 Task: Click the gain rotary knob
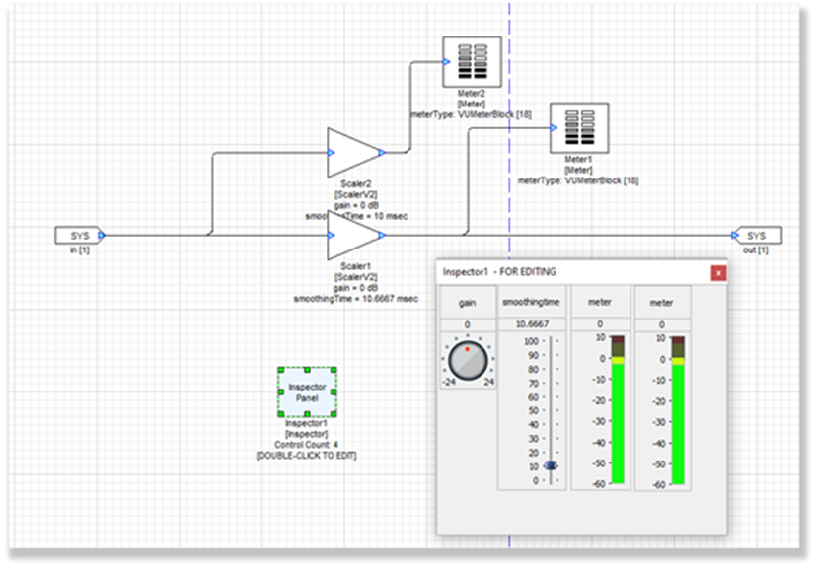click(x=467, y=359)
